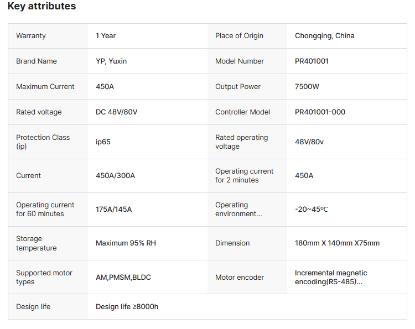Click the ip65 protection class value
Screen dimensions: 415x329
(103, 142)
